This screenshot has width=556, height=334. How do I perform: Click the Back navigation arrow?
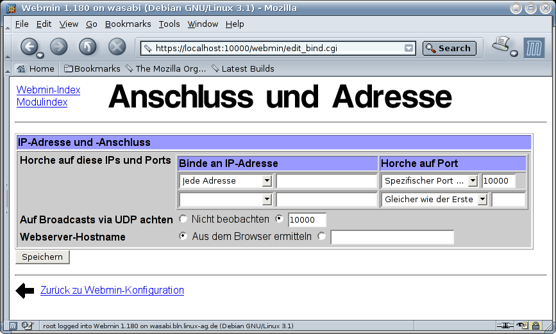click(x=29, y=46)
